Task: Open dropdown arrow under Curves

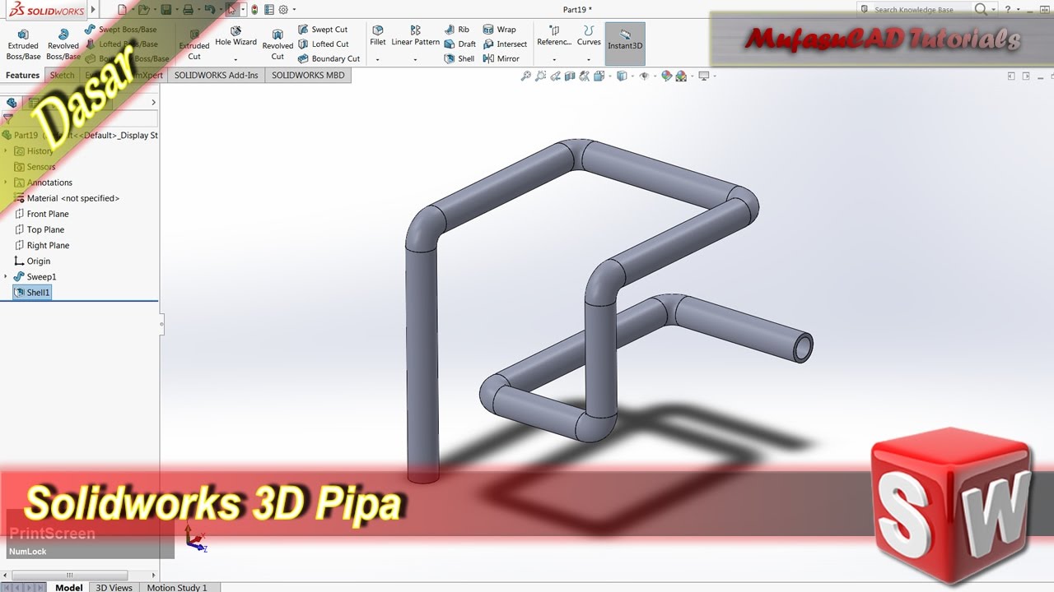Action: pos(589,59)
